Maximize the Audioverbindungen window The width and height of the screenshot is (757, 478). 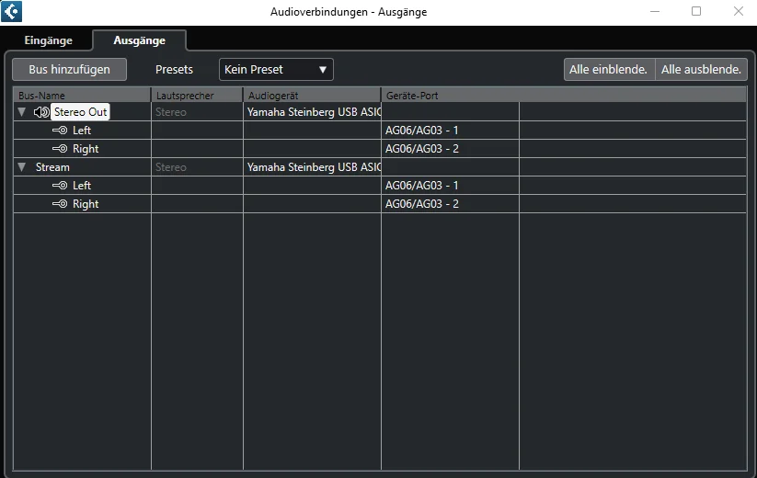(x=696, y=12)
